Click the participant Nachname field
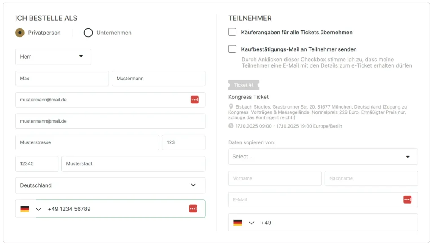Viewport: 433px width, 245px height. pos(371,178)
